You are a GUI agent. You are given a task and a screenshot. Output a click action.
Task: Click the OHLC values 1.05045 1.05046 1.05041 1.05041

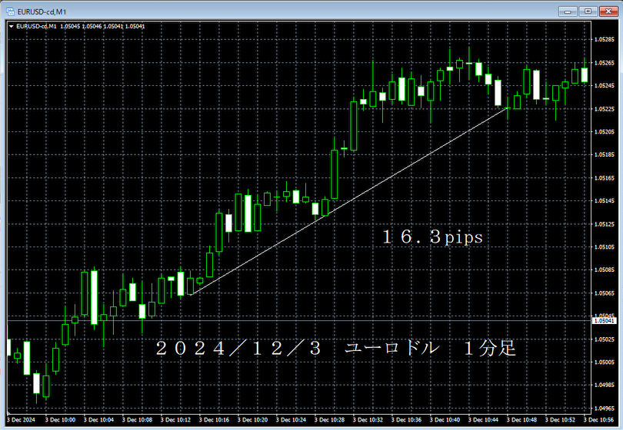click(102, 26)
